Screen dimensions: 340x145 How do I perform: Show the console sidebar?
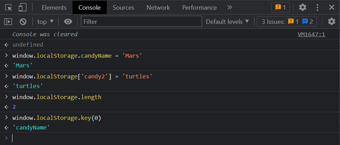click(8, 21)
